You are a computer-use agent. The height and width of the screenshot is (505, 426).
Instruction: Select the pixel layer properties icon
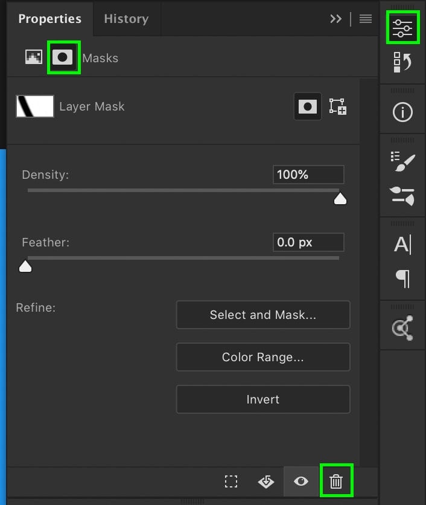click(33, 57)
